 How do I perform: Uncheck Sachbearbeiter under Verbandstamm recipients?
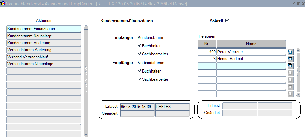(x=139, y=79)
